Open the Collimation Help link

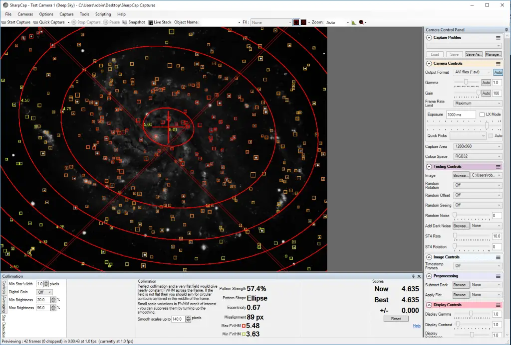pos(417,326)
